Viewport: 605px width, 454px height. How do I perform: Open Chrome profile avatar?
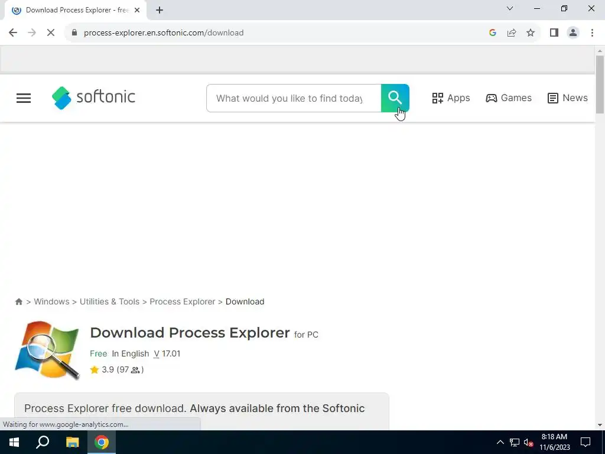pos(573,33)
